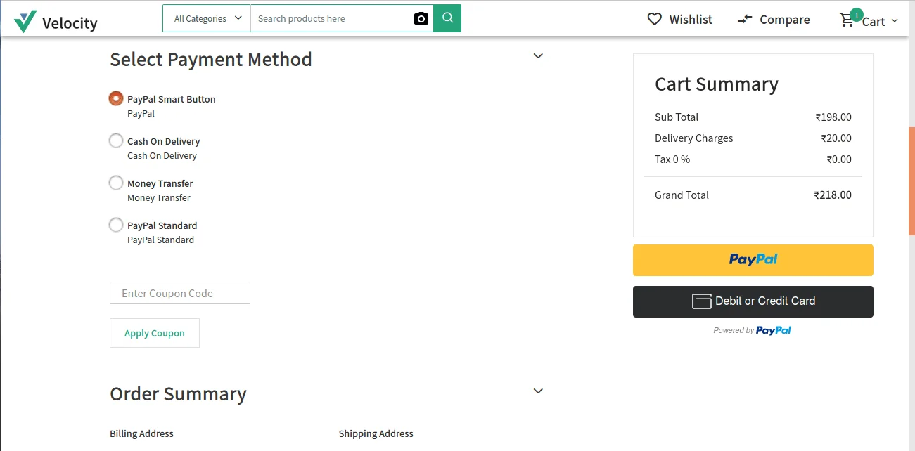The image size is (915, 451).
Task: Click the Compare arrows icon
Action: [745, 20]
